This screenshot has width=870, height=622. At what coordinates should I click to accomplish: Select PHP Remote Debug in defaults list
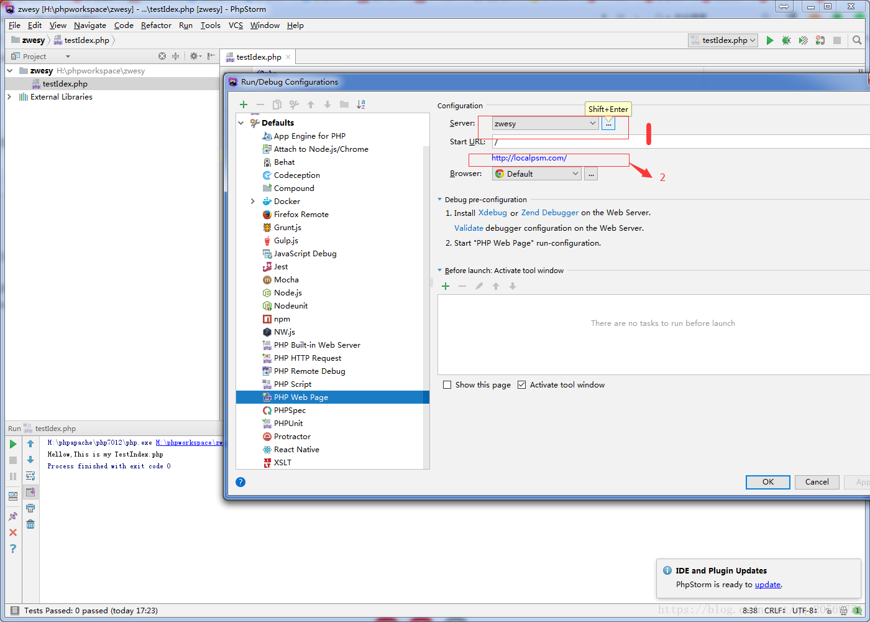click(309, 371)
